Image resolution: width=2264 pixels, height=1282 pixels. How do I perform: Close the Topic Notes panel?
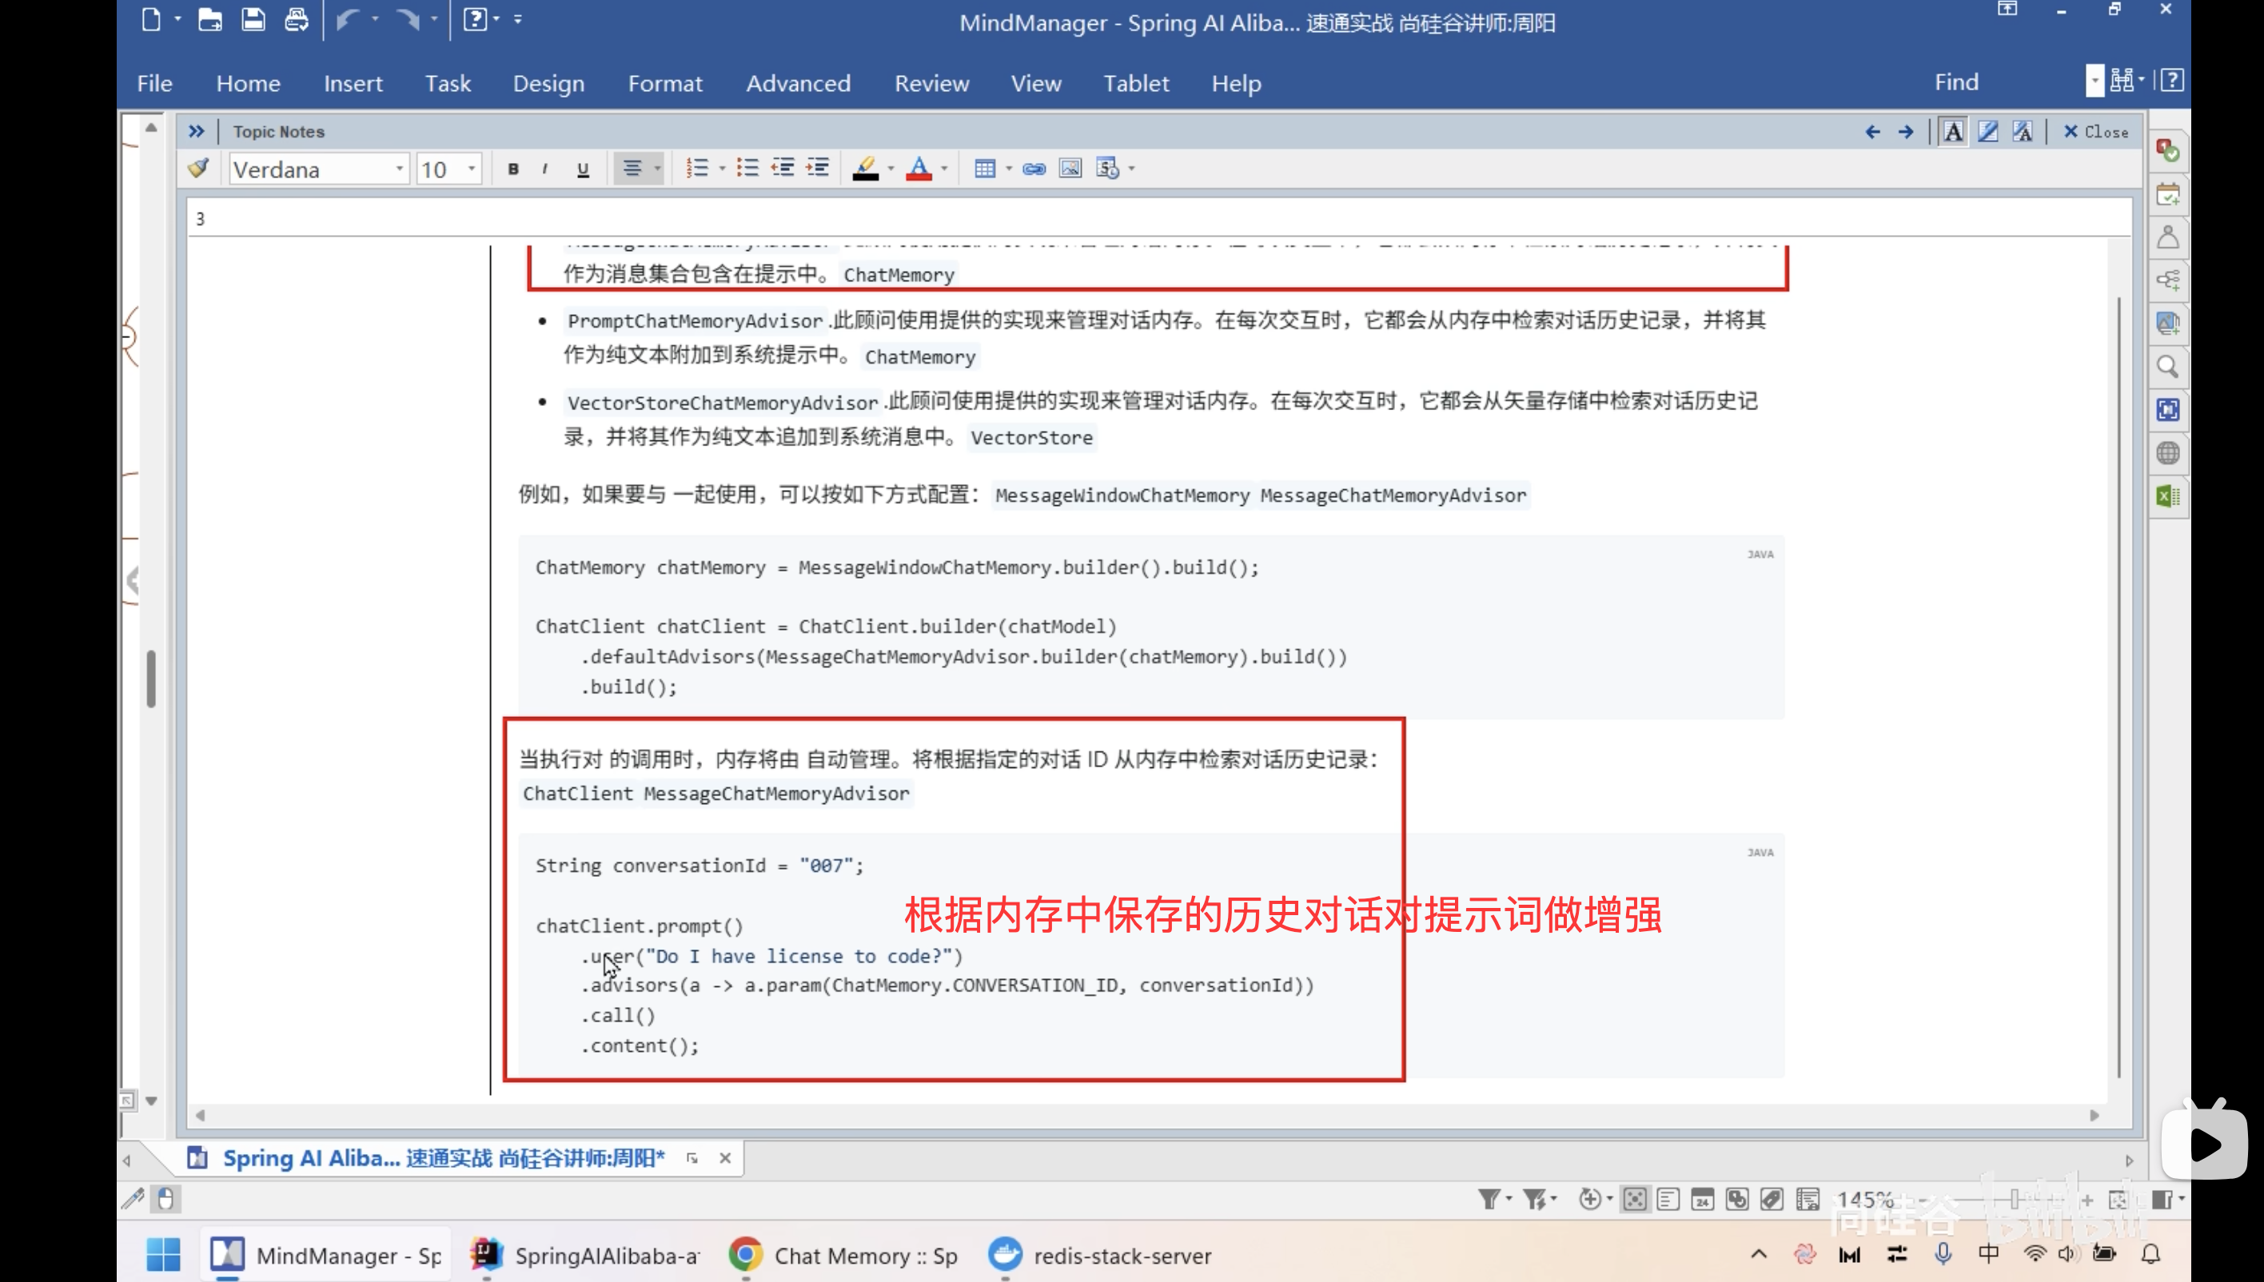tap(2096, 132)
